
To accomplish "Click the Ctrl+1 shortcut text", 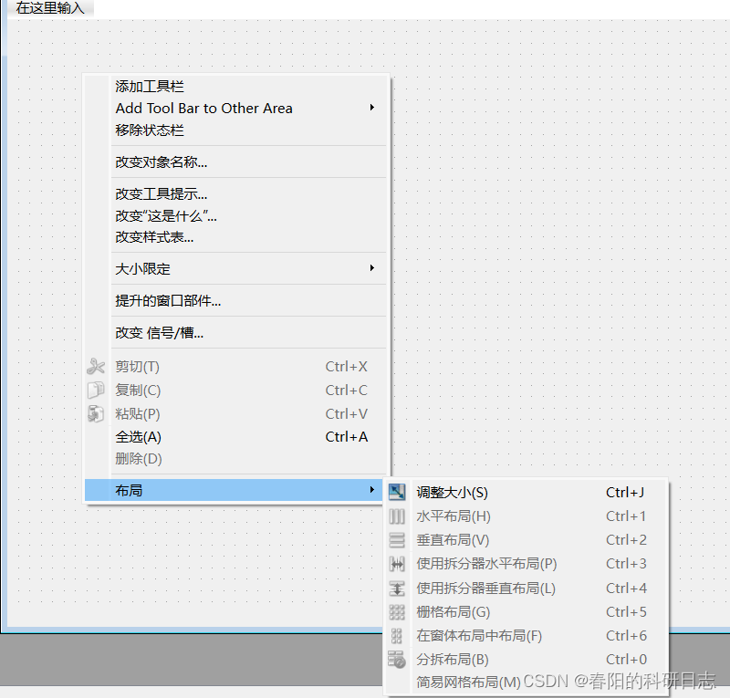I will click(x=626, y=516).
